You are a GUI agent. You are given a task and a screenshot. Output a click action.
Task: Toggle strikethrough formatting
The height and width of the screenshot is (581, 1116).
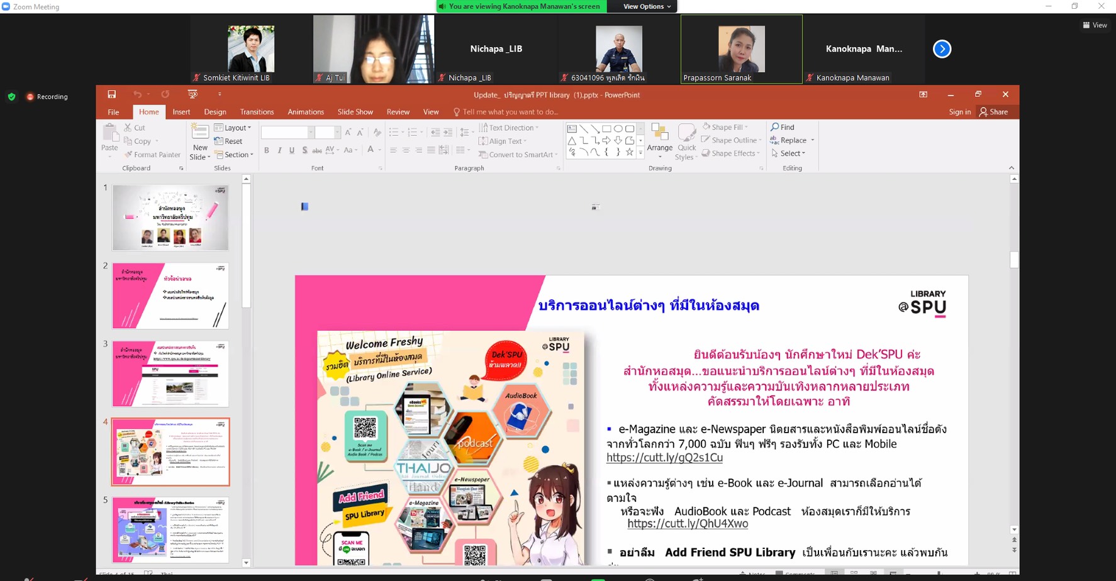coord(317,150)
